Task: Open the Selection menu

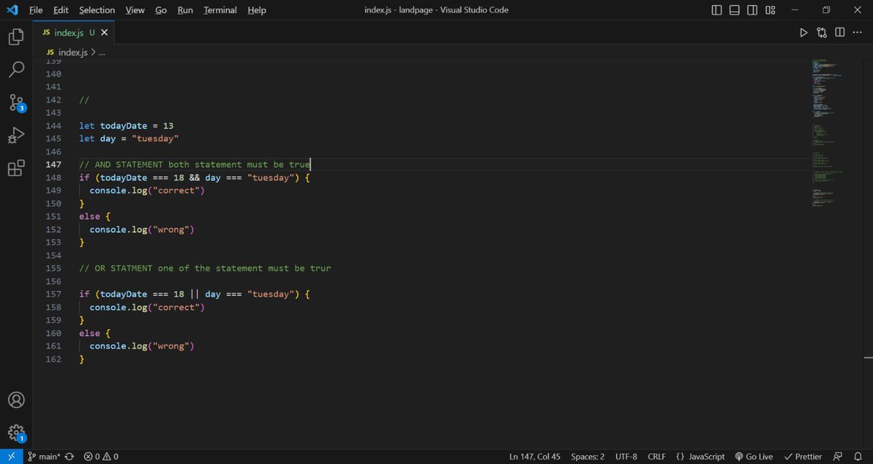Action: point(97,10)
